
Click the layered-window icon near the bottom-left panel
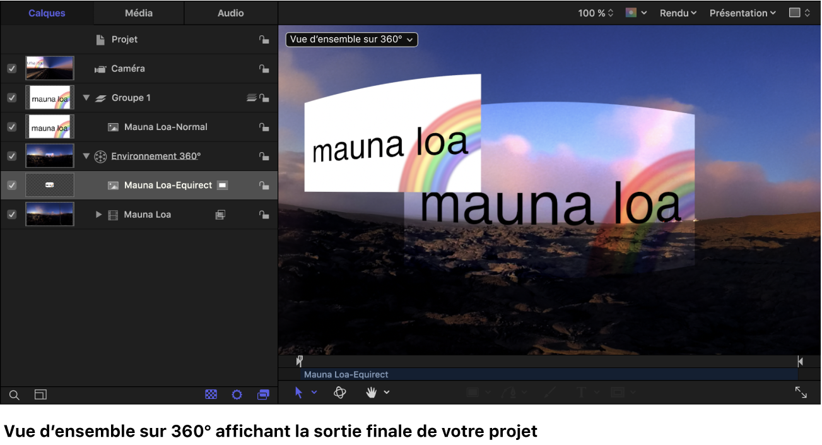tap(263, 395)
